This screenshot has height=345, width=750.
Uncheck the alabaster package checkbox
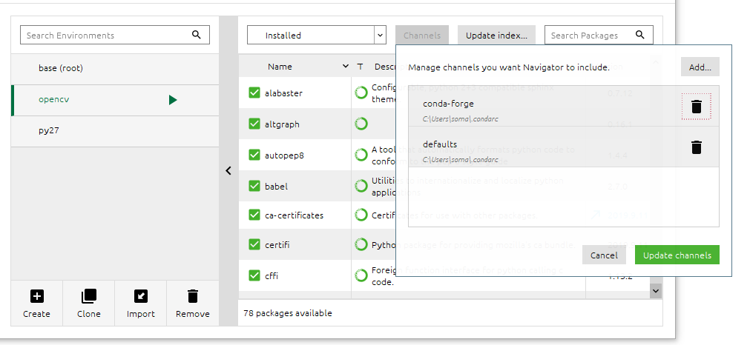click(254, 93)
